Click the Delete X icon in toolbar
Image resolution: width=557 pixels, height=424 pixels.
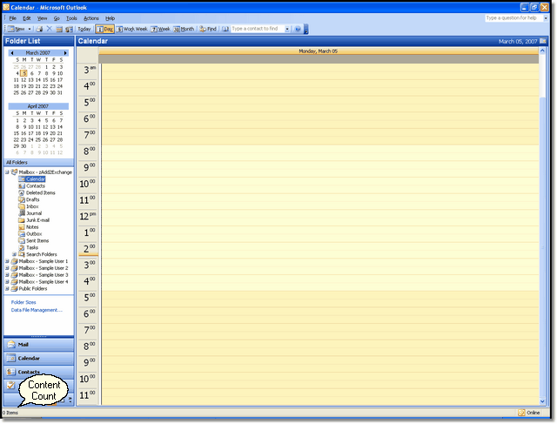[50, 29]
